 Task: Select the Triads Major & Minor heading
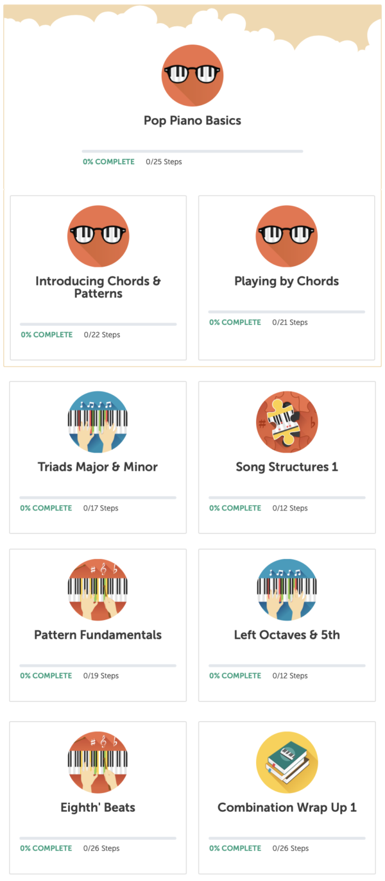[x=98, y=467]
